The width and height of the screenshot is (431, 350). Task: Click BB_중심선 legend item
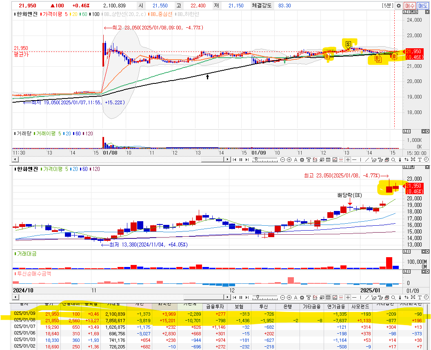161,14
